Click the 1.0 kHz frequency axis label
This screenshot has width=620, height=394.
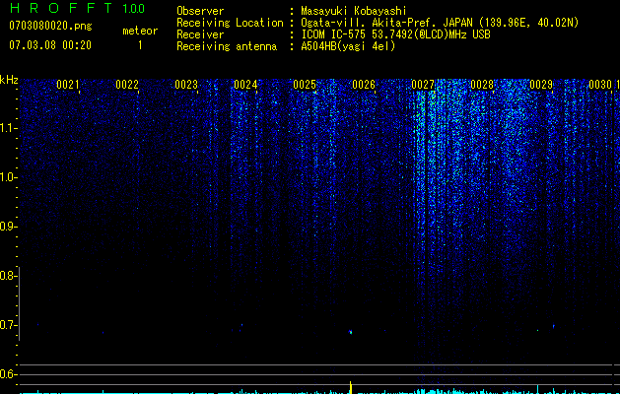click(8, 177)
